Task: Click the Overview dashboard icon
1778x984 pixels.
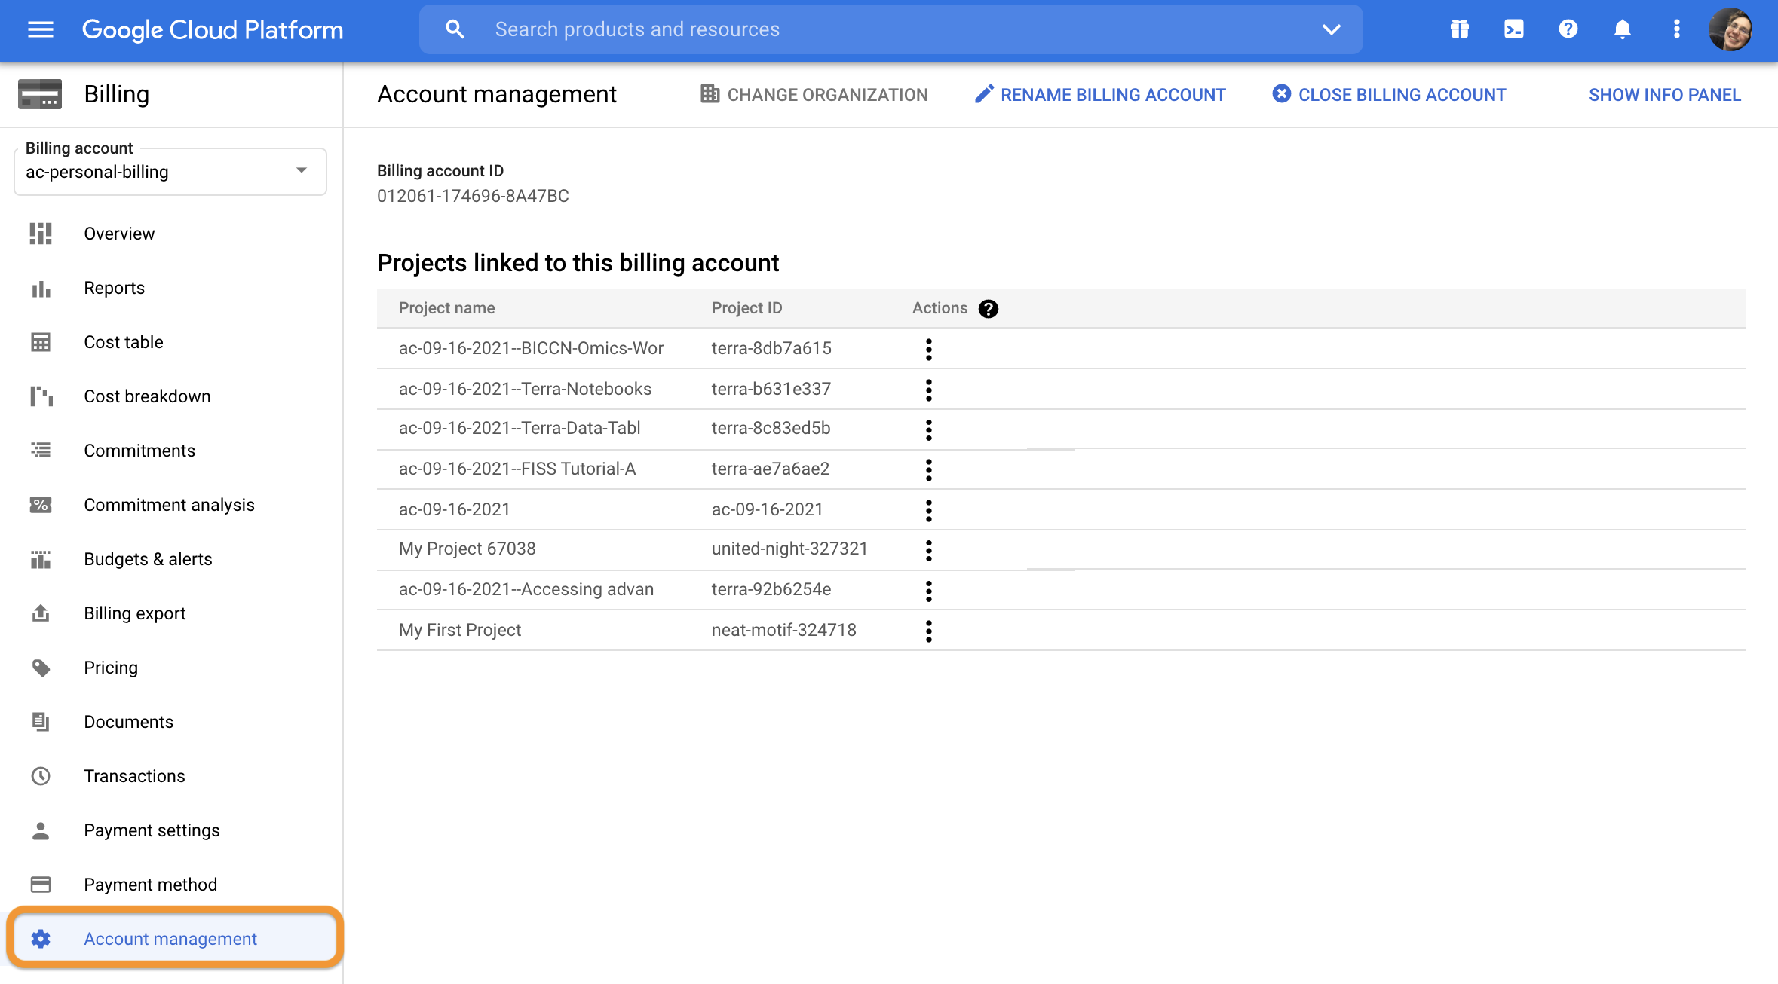Action: pyautogui.click(x=41, y=234)
